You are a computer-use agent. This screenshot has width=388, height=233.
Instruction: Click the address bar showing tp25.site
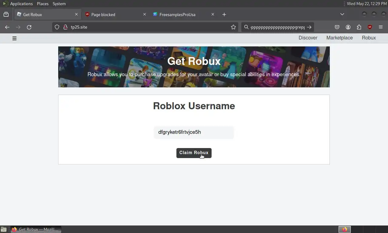click(x=145, y=27)
